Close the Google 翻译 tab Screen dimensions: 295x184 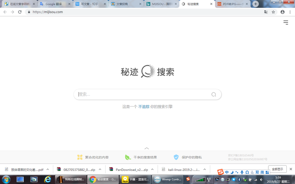point(69,4)
